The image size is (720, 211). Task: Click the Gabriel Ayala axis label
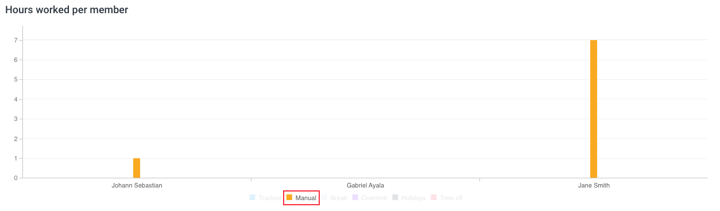click(365, 186)
